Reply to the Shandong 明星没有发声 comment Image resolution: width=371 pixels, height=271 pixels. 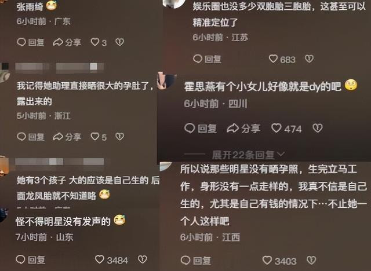click(30, 259)
